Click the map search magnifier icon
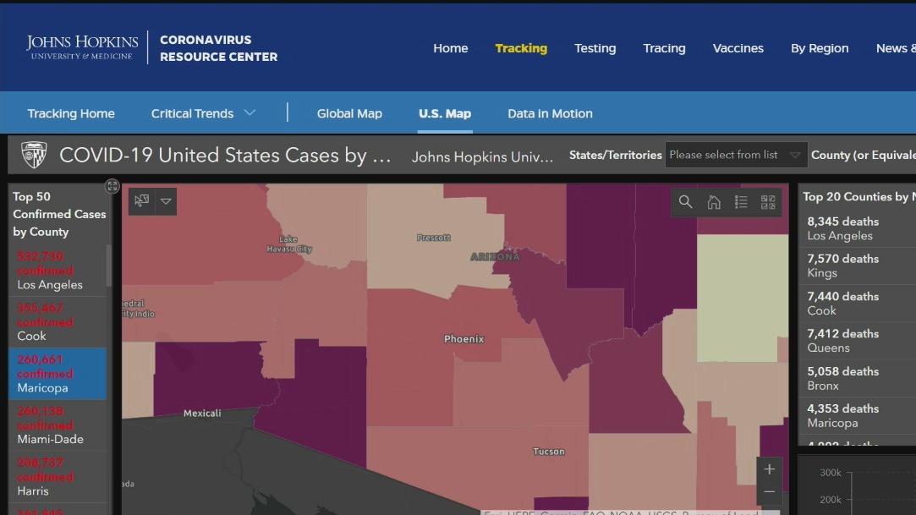916x515 pixels. click(686, 203)
